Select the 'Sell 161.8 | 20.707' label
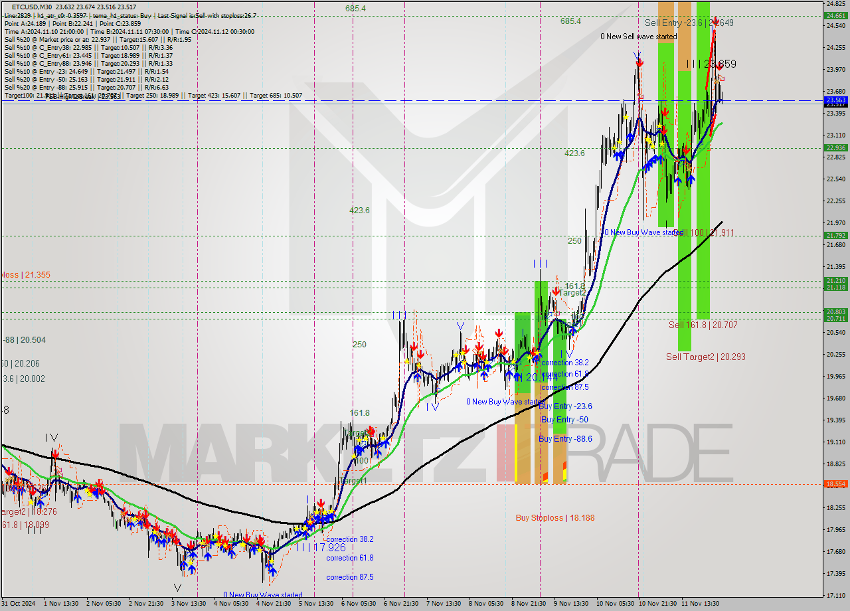 (703, 325)
